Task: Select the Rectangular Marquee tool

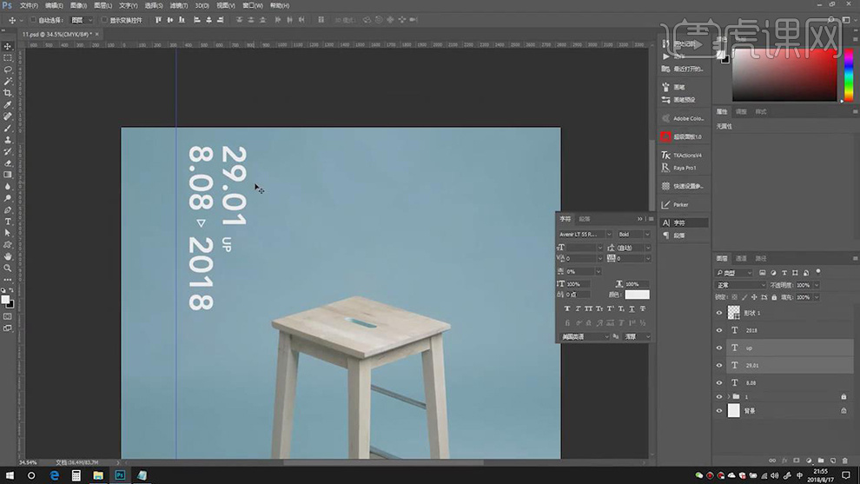Action: pos(8,57)
